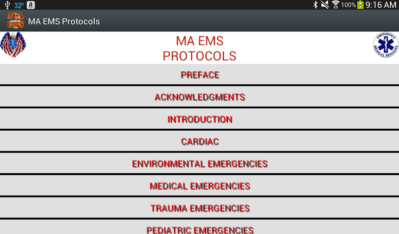Tap the muted sound status icon
The image size is (399, 234).
325,5
